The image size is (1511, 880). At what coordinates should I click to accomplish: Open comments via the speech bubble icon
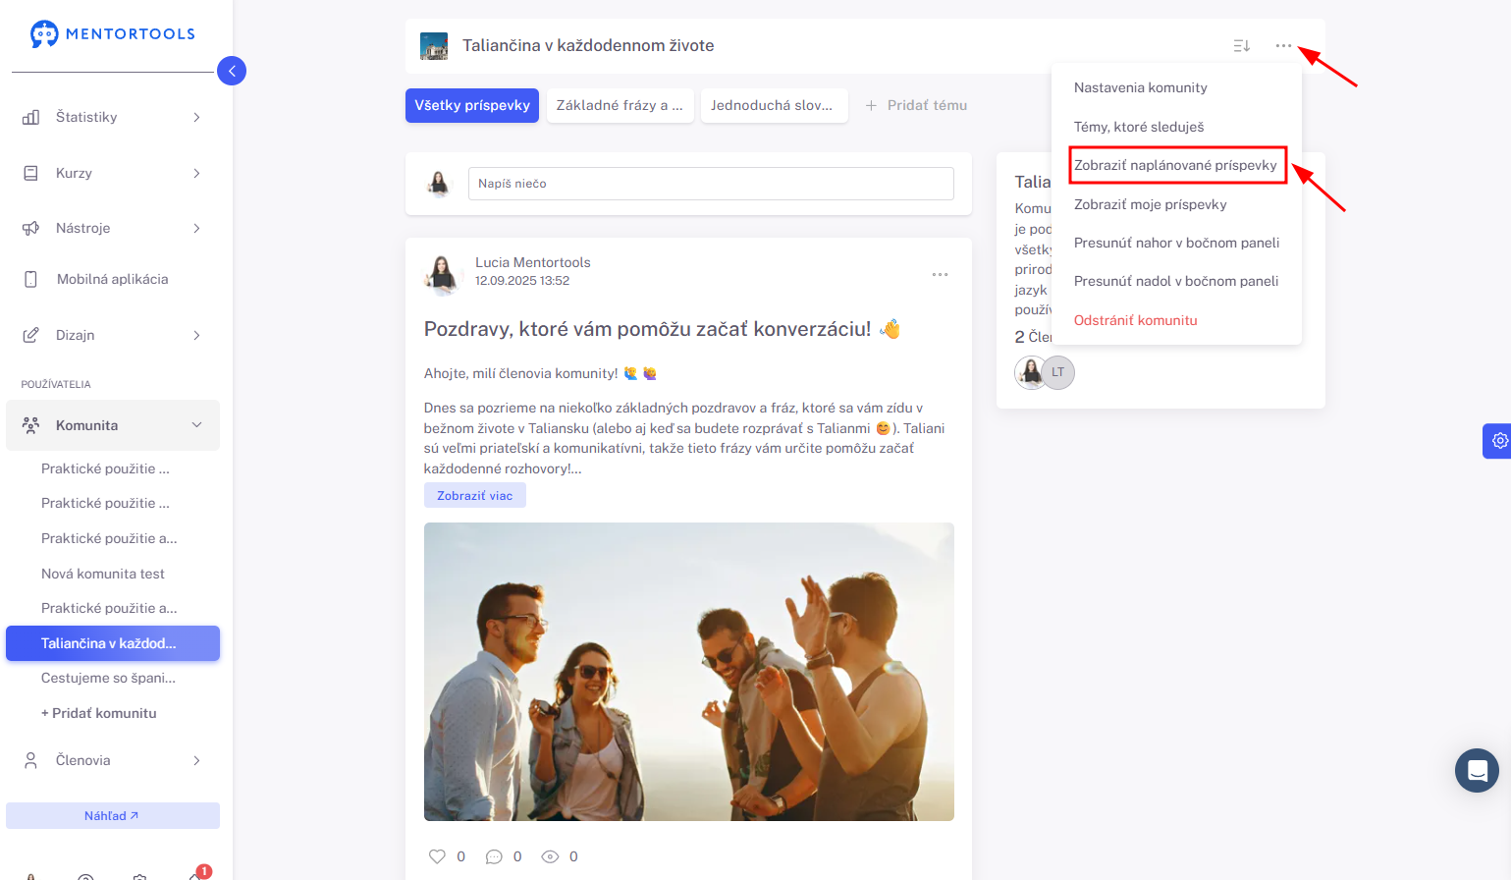click(494, 856)
